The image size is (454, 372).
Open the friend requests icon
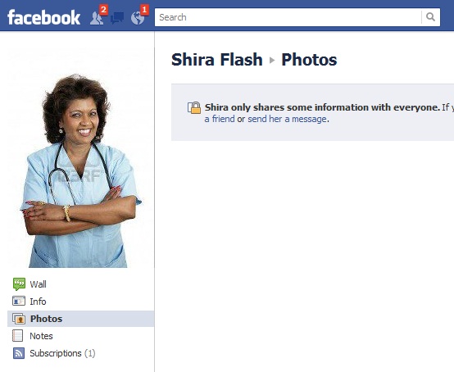click(x=97, y=18)
